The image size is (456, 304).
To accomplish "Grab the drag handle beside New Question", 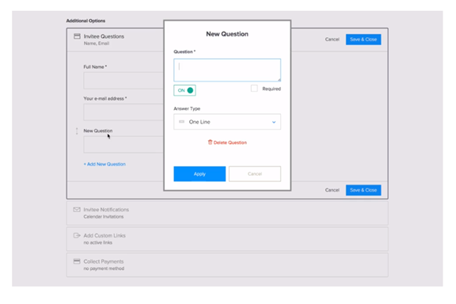I will click(77, 131).
